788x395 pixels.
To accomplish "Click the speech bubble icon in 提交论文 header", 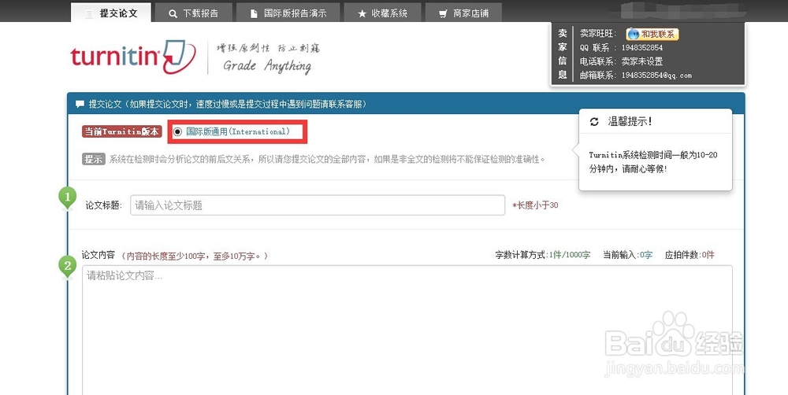I will click(x=80, y=104).
